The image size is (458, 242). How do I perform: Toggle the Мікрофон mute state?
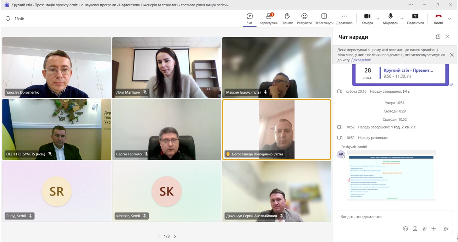pos(390,17)
